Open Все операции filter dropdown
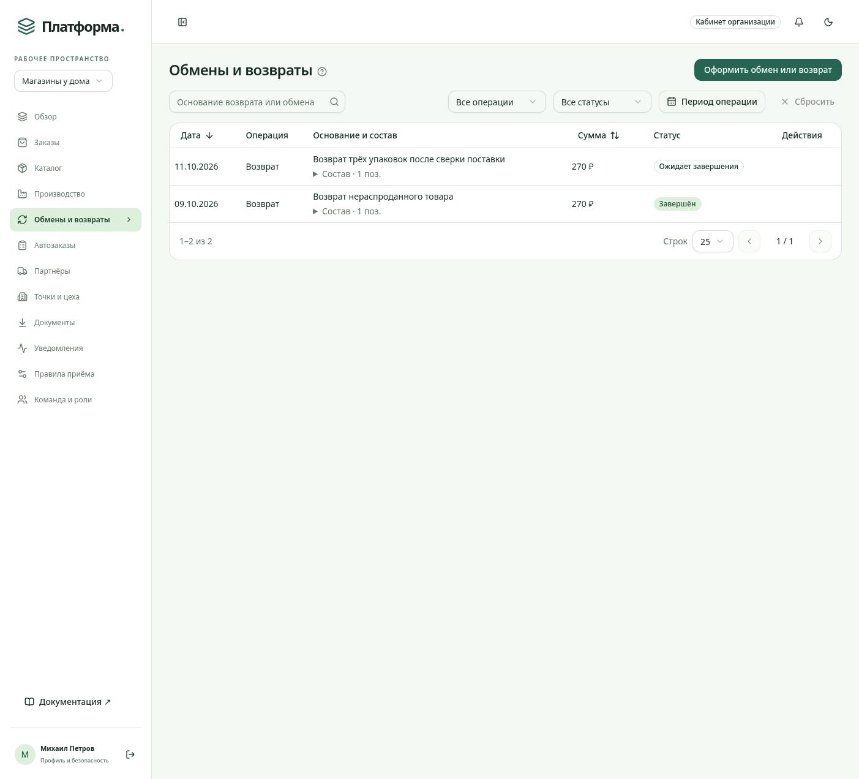Screen dimensions: 859x779 pos(497,102)
